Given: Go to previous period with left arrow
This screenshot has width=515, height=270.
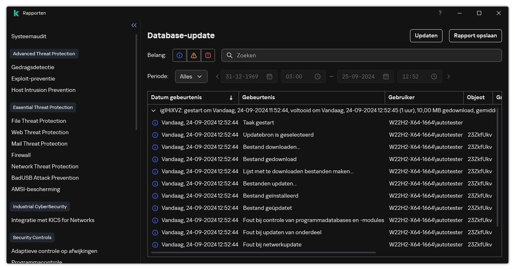Looking at the screenshot, I should [x=217, y=76].
